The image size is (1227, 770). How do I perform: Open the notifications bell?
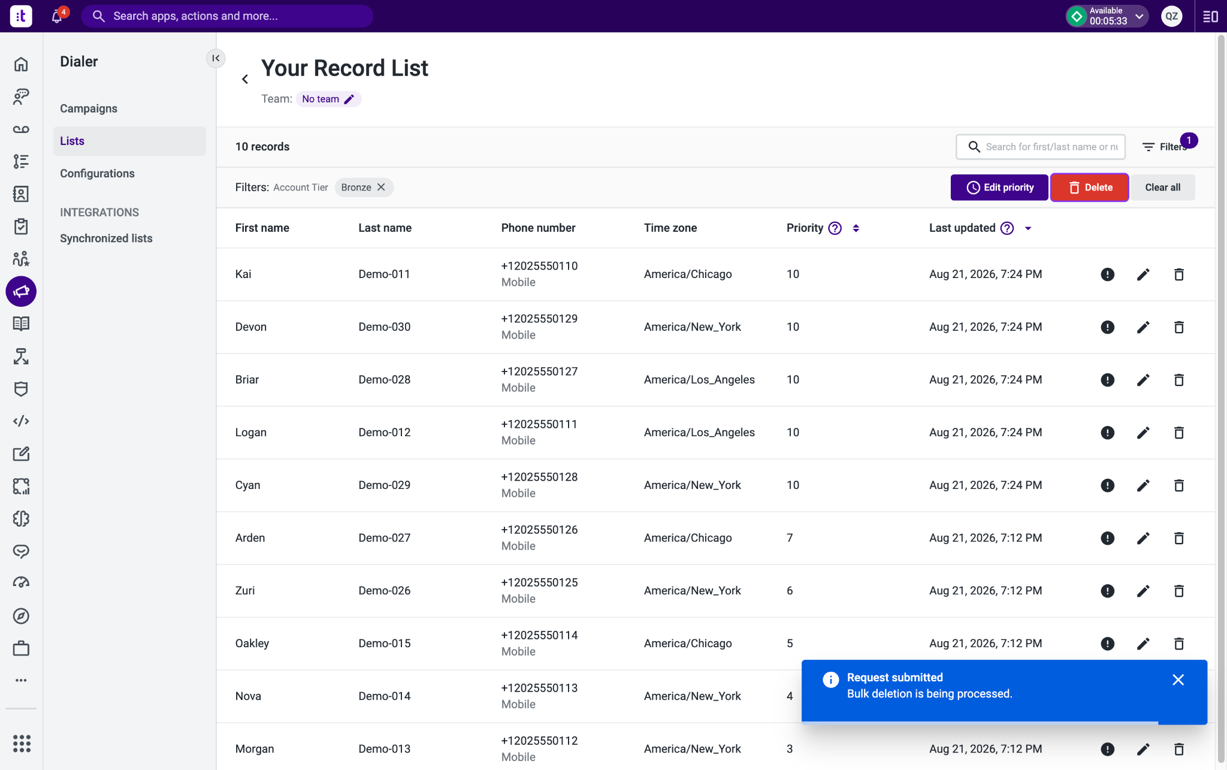tap(58, 16)
